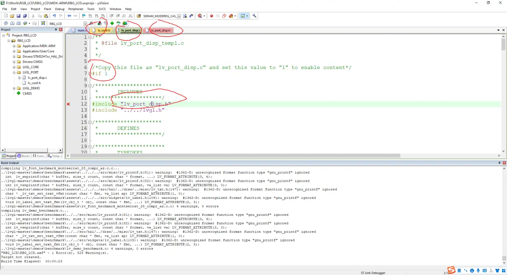Viewport: 507px width, 275px height.
Task: Click the red error marker on line 12
Action: point(68,104)
